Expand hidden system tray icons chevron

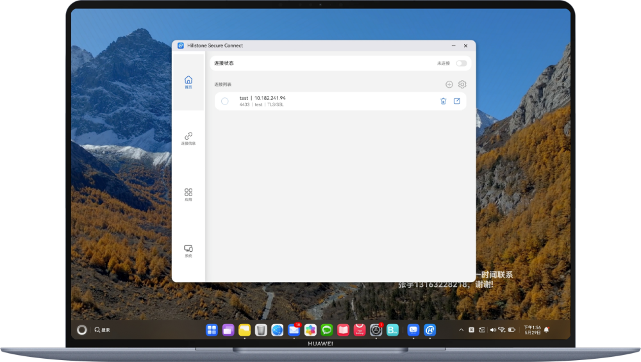(461, 330)
